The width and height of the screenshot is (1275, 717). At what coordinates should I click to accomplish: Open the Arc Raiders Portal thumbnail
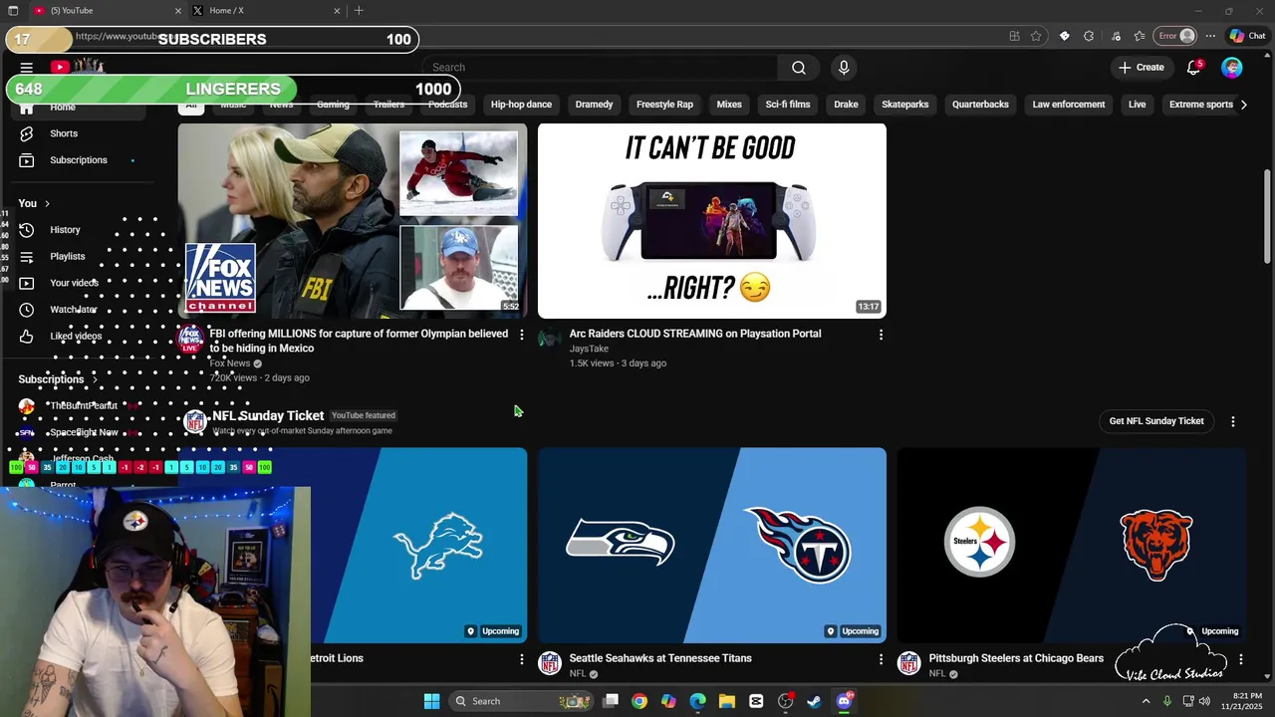tap(712, 221)
